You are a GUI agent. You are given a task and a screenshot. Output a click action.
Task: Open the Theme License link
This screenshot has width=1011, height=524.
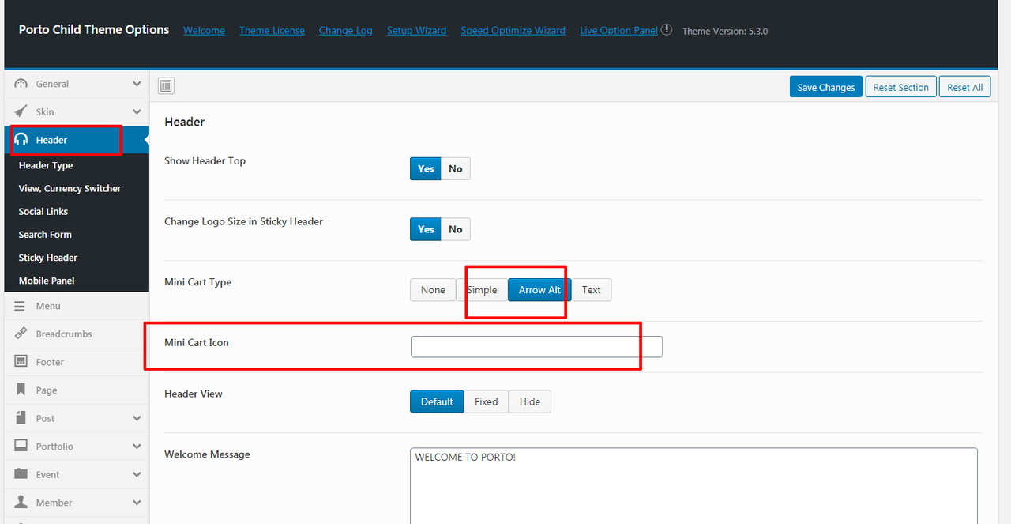[x=272, y=30]
